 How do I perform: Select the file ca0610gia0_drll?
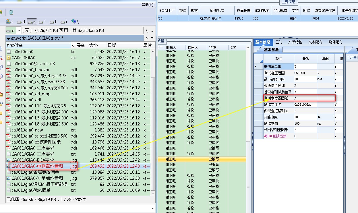coord(78,100)
